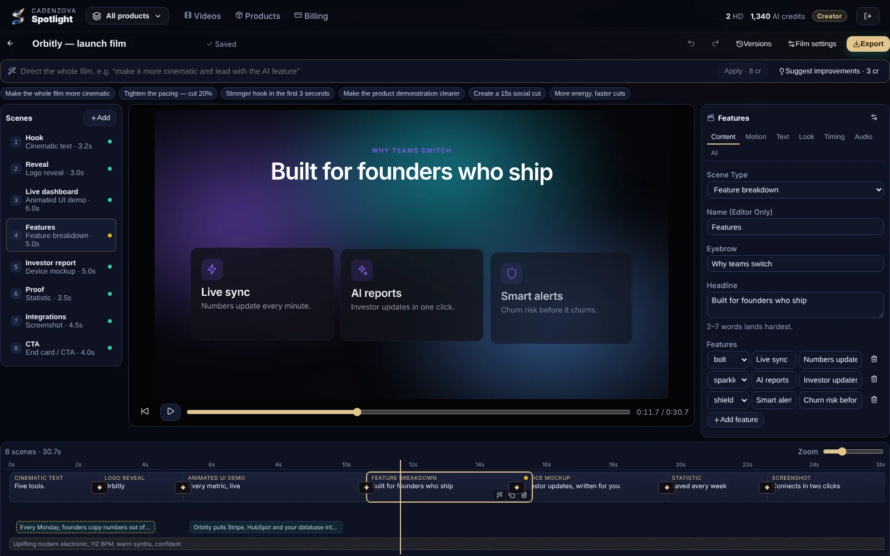Open Versions history
This screenshot has width=890, height=556.
tap(754, 44)
